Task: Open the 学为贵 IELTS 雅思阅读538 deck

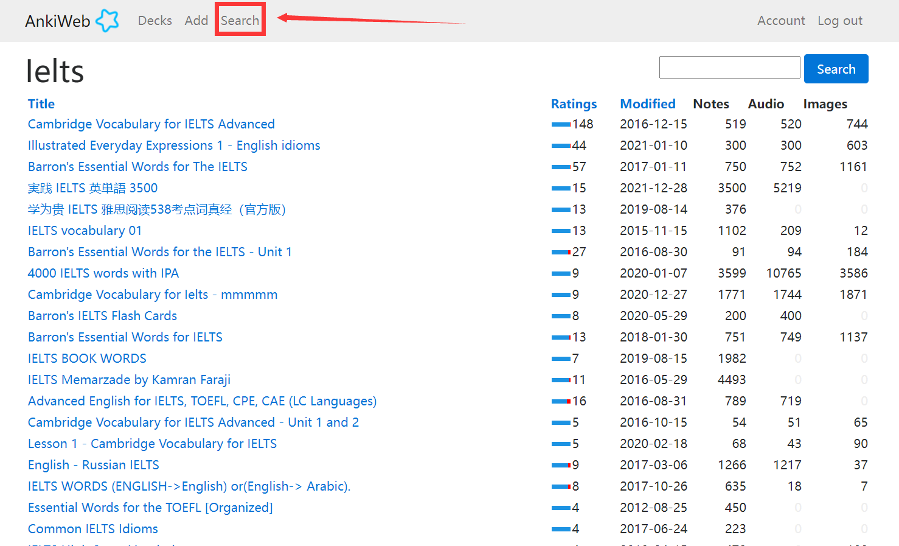Action: (157, 209)
